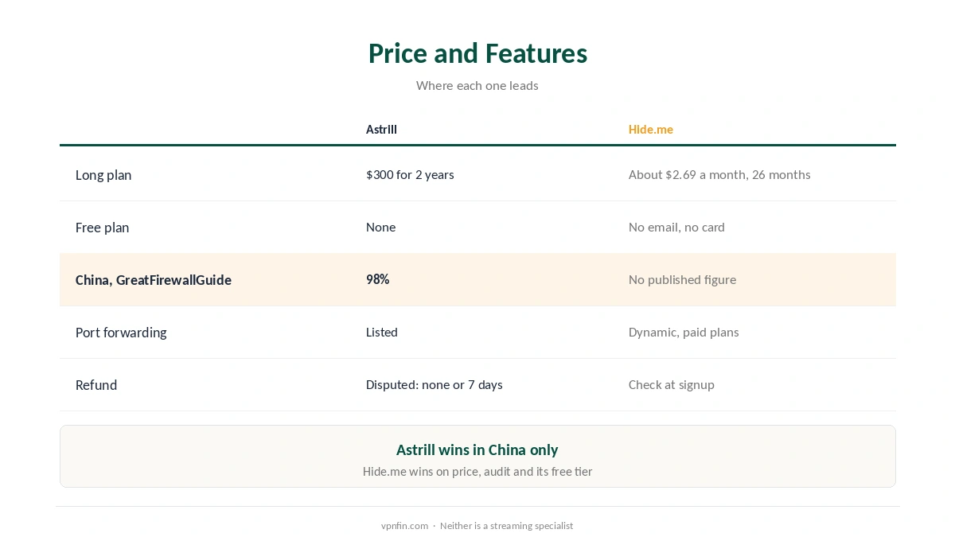Click the "Listed" cell
Screen dimensions: 955x541
click(x=382, y=332)
